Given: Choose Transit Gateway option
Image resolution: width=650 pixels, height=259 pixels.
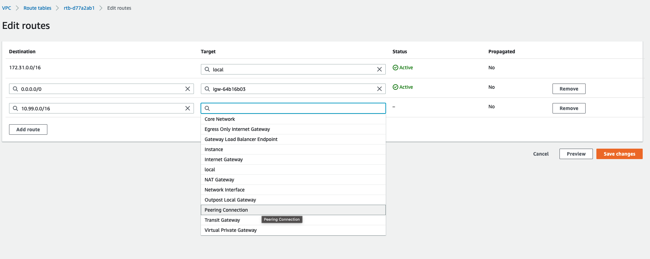Looking at the screenshot, I should (x=293, y=220).
